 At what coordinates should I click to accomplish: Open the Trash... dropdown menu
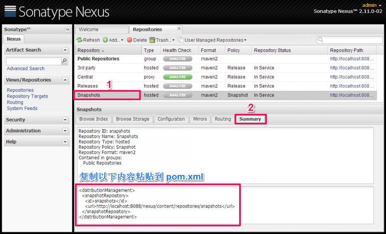pyautogui.click(x=162, y=40)
